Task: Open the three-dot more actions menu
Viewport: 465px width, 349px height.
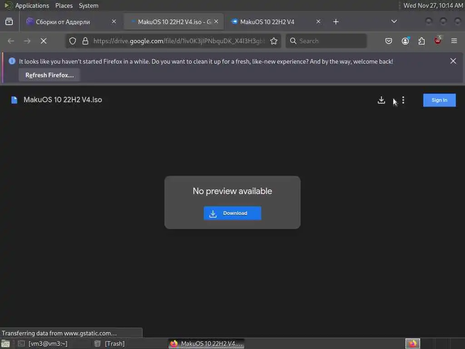Action: point(403,100)
